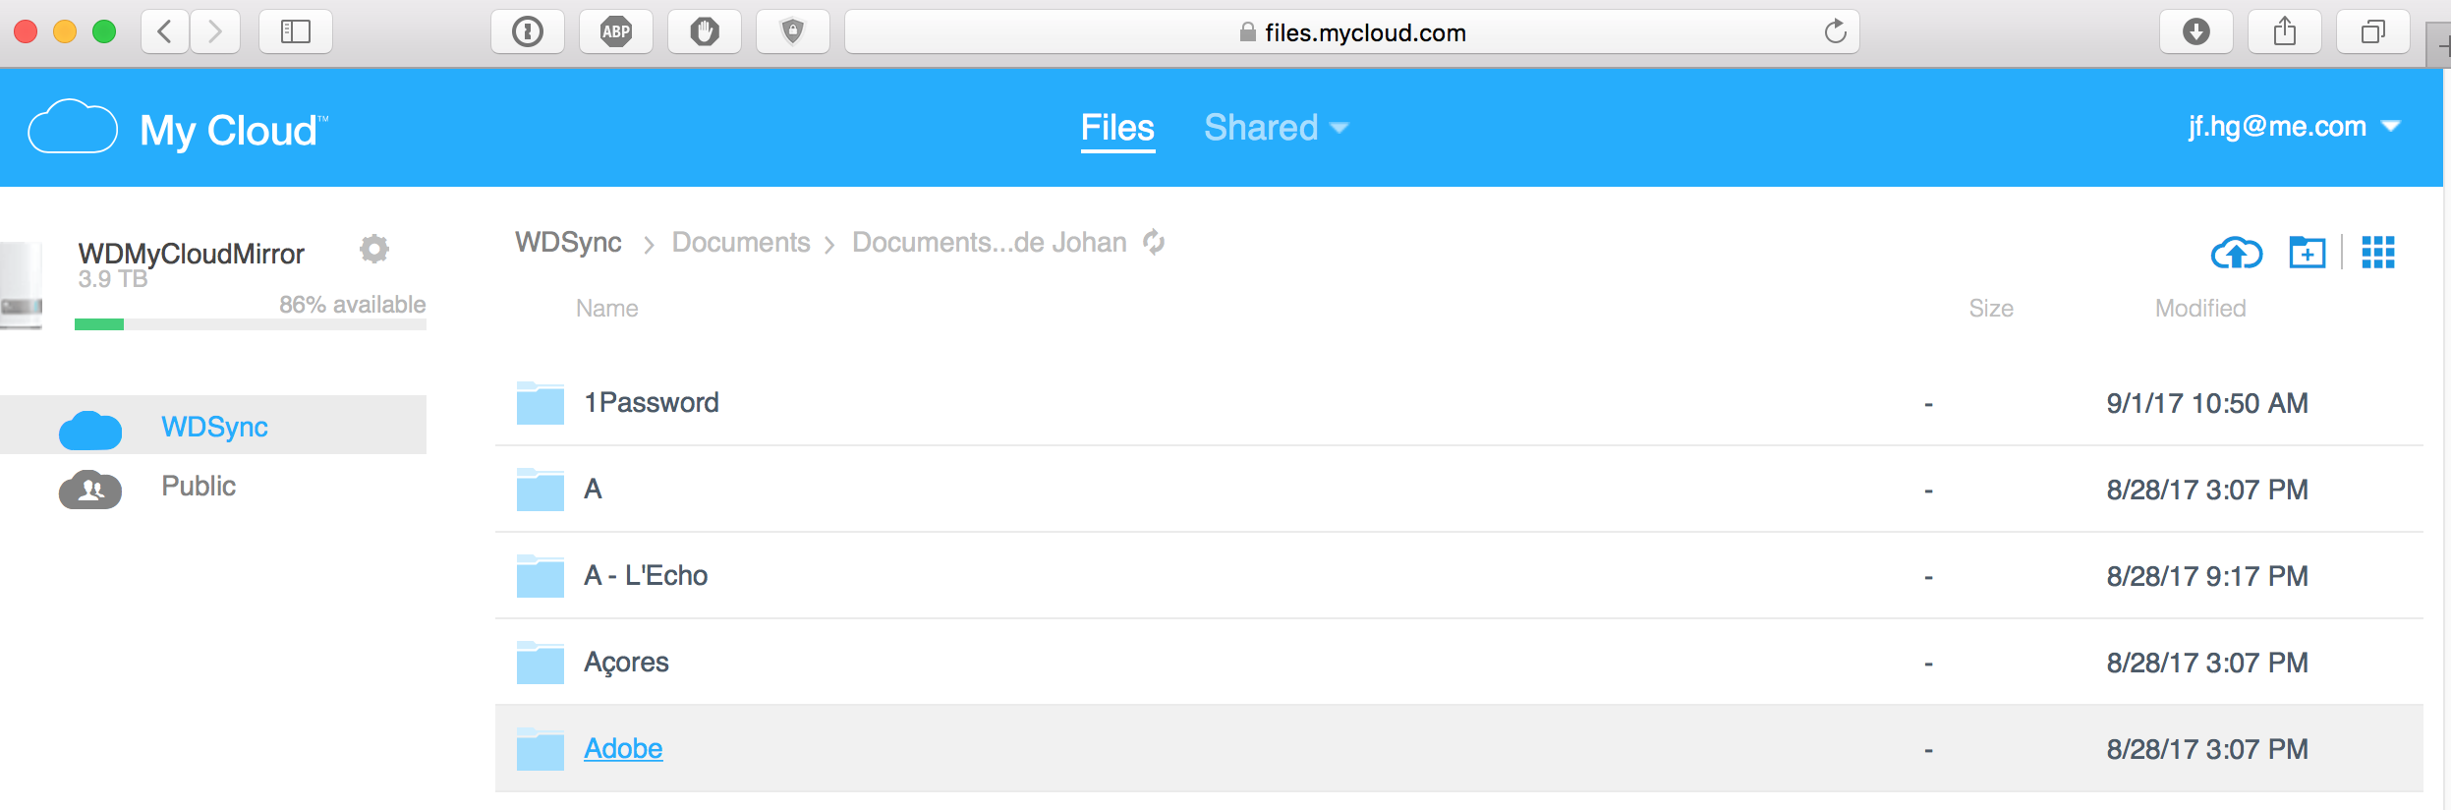Viewport: 2451px width, 810px height.
Task: Open the Adobe folder link
Action: point(623,749)
